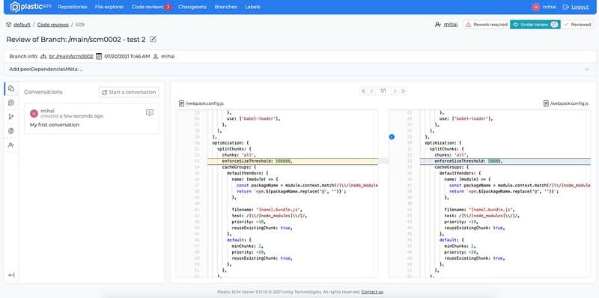This screenshot has height=298, width=599.
Task: Expand the Add peerDependenciesMeta description chevron
Action: point(588,70)
